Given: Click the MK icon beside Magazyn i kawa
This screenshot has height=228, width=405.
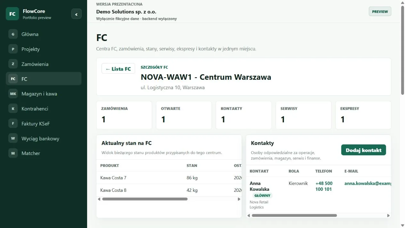Looking at the screenshot, I should 13,94.
